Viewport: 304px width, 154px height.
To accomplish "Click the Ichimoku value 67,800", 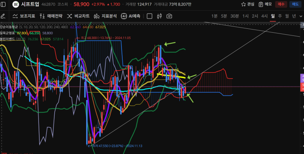I will tap(22, 33).
